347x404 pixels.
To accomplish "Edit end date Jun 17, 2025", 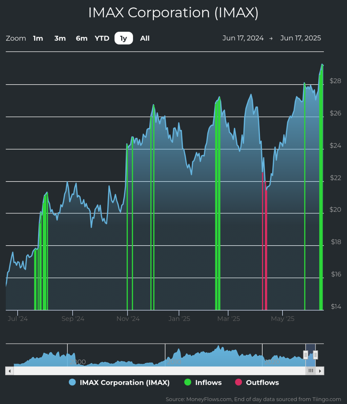I will pos(301,38).
